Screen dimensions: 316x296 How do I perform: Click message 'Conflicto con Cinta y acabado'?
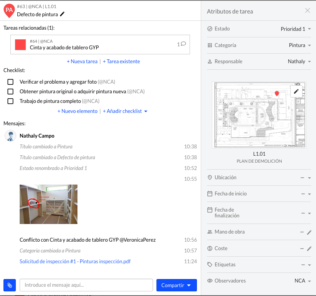pyautogui.click(x=87, y=240)
